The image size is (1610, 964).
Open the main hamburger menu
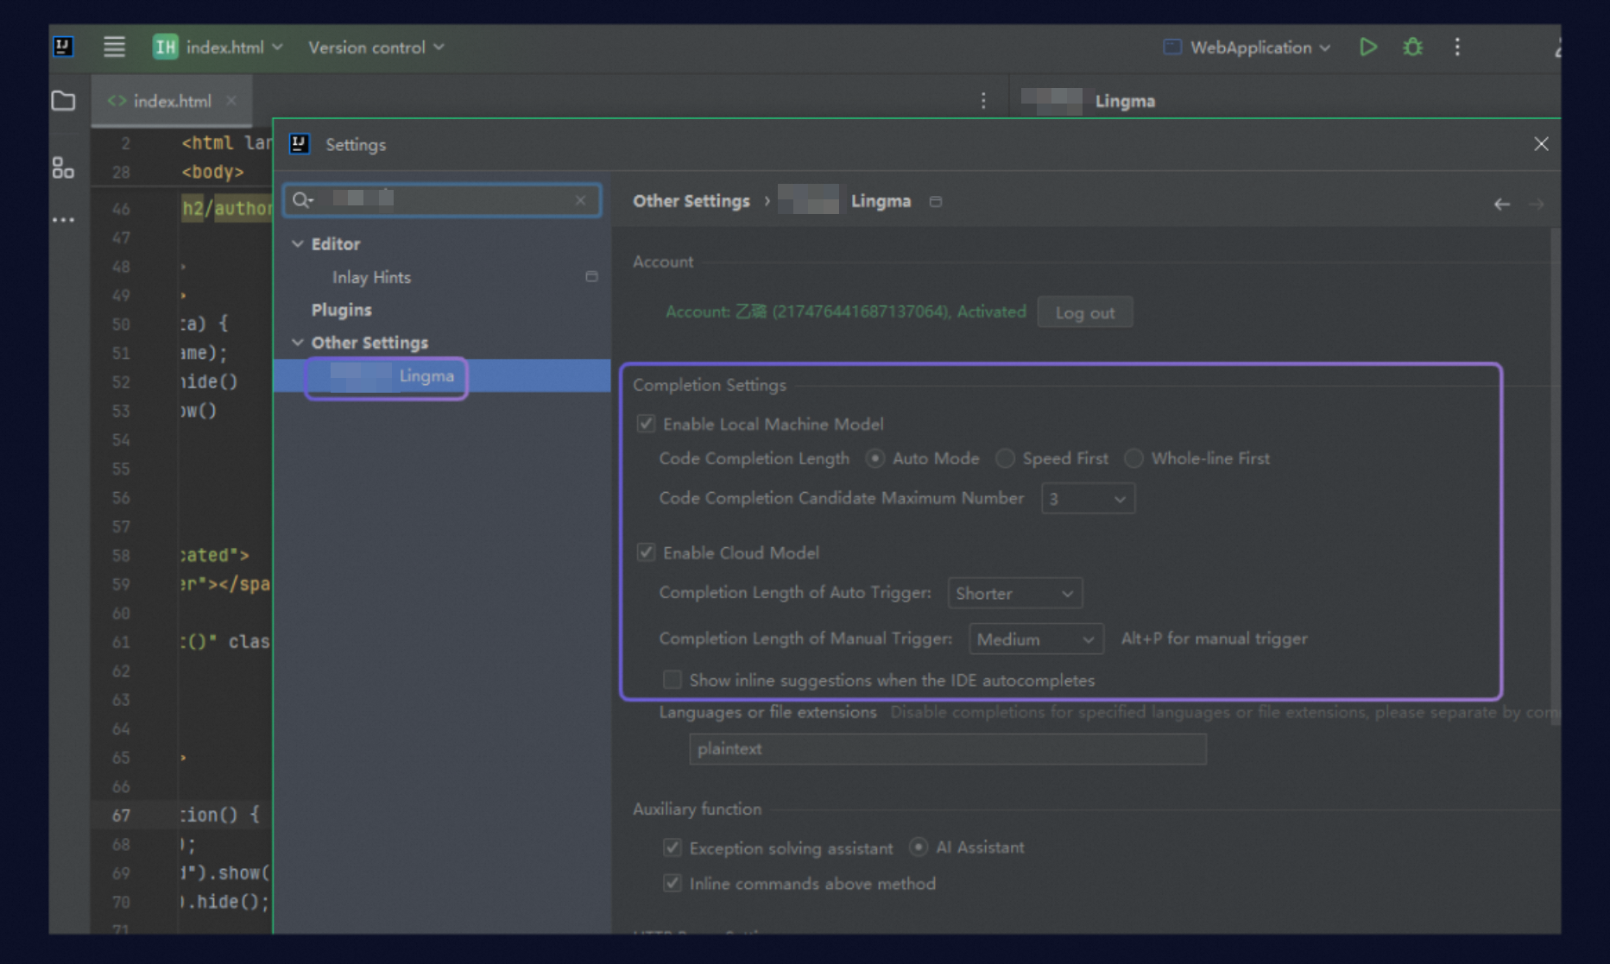click(x=114, y=47)
